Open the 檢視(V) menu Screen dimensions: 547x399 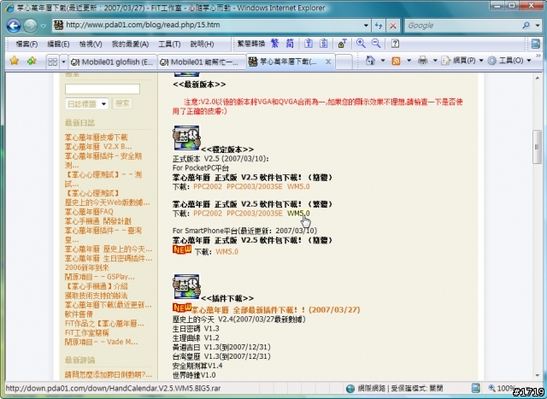[x=91, y=44]
